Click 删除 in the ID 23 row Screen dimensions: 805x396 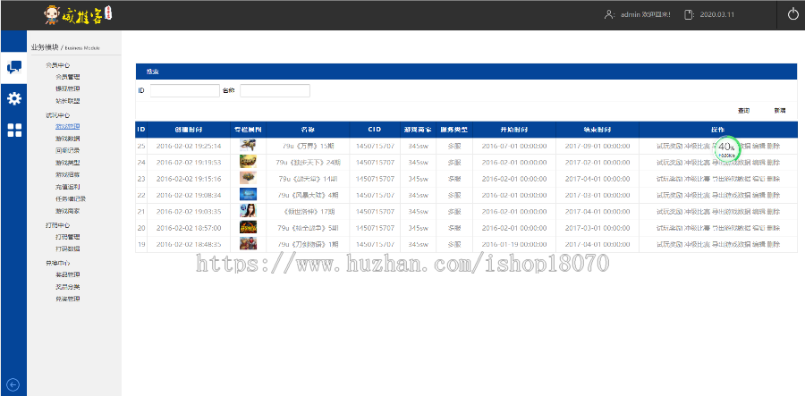pos(773,179)
